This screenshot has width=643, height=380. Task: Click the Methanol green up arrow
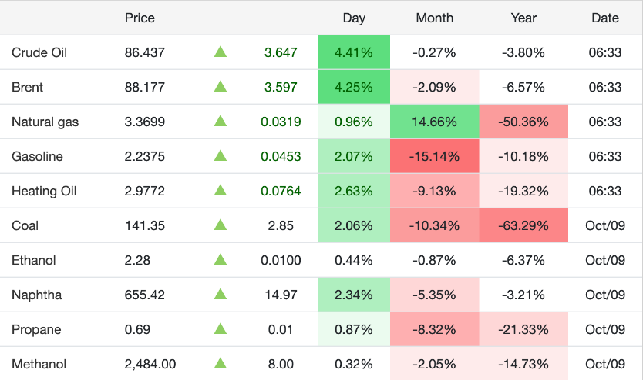coord(221,364)
